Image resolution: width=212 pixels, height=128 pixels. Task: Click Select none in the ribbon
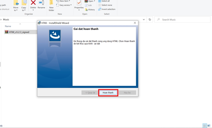tap(105, 5)
